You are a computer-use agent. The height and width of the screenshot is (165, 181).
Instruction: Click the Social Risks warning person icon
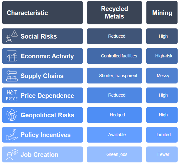pyautogui.click(x=12, y=36)
